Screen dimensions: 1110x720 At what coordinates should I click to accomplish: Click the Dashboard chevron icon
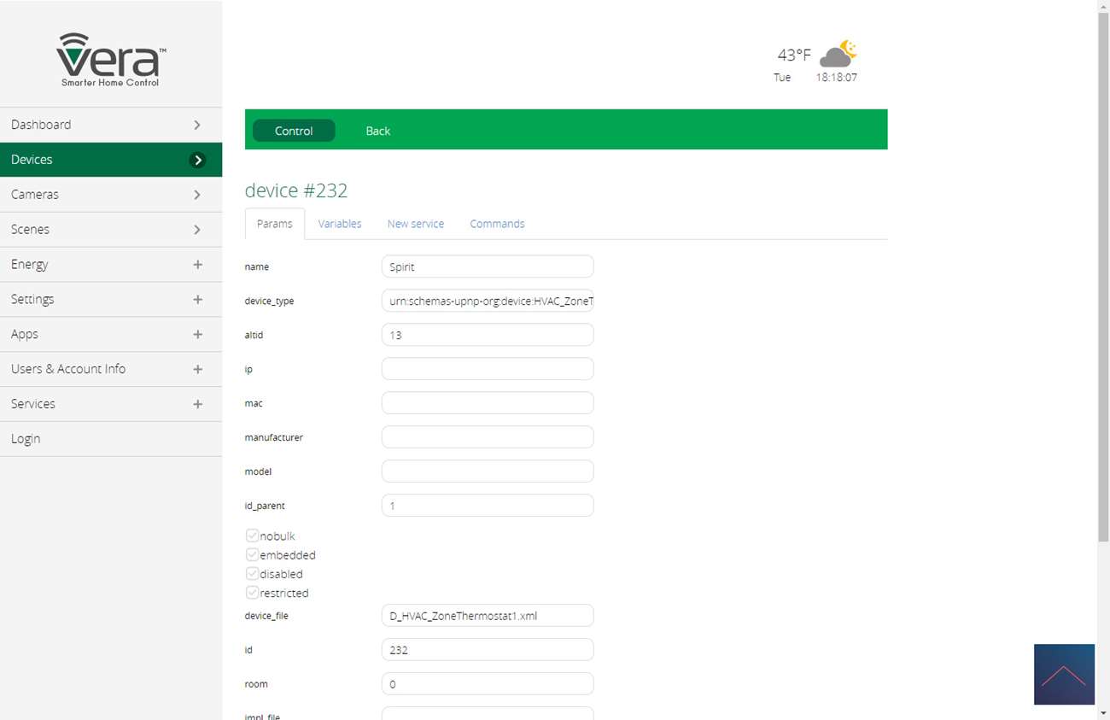coord(197,125)
